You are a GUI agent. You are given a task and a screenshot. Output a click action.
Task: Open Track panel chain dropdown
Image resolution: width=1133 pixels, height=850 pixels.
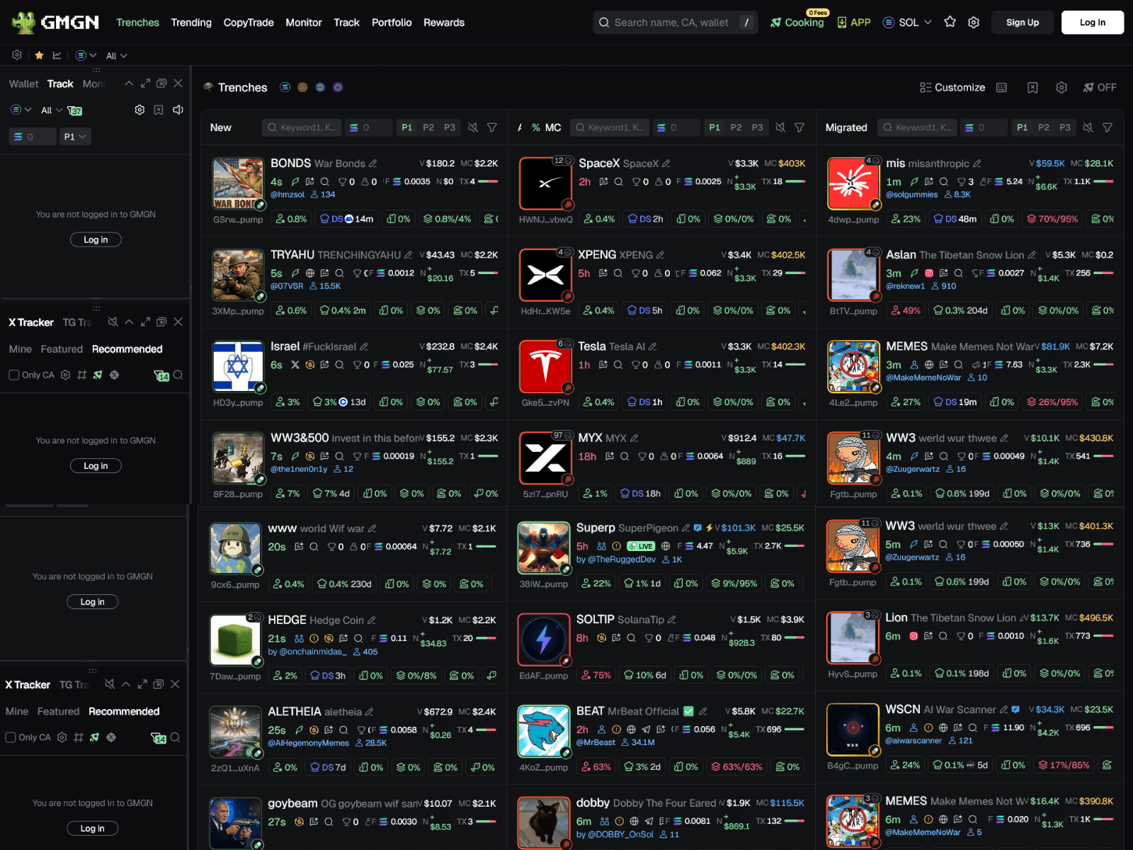coord(21,110)
